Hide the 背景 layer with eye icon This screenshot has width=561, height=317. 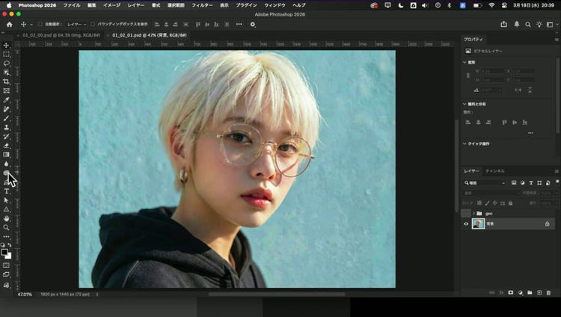click(x=466, y=224)
